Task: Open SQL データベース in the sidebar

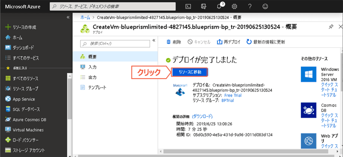Action: pos(23,109)
